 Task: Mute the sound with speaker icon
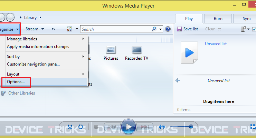point(161,127)
